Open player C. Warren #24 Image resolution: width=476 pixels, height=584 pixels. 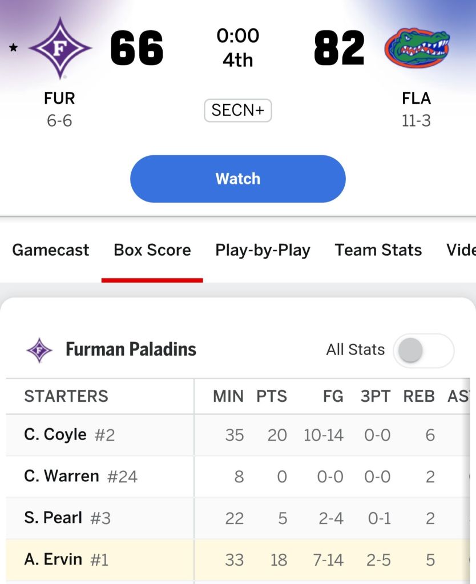(x=80, y=477)
